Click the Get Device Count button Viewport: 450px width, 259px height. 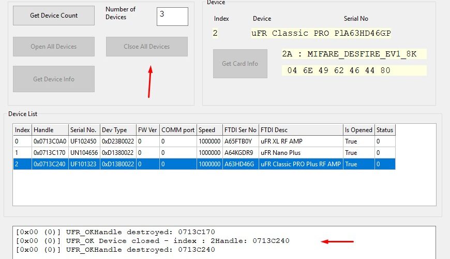point(54,16)
